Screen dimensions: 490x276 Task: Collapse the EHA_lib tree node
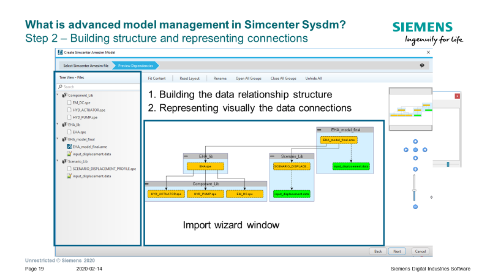[58, 124]
